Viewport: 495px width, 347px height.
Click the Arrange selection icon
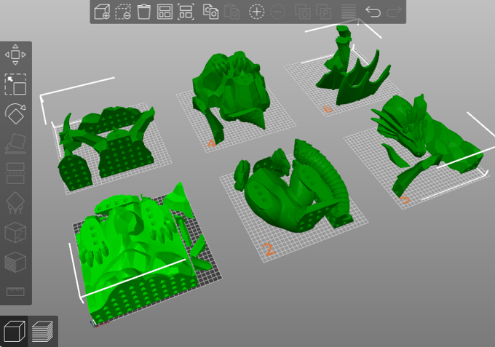186,12
